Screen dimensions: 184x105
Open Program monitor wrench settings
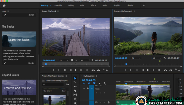(165, 58)
